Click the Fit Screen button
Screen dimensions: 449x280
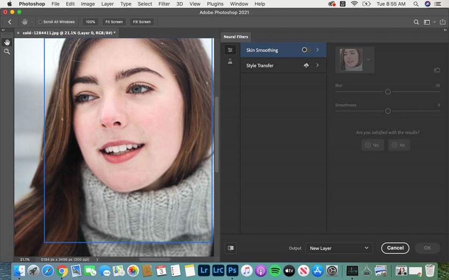(114, 22)
